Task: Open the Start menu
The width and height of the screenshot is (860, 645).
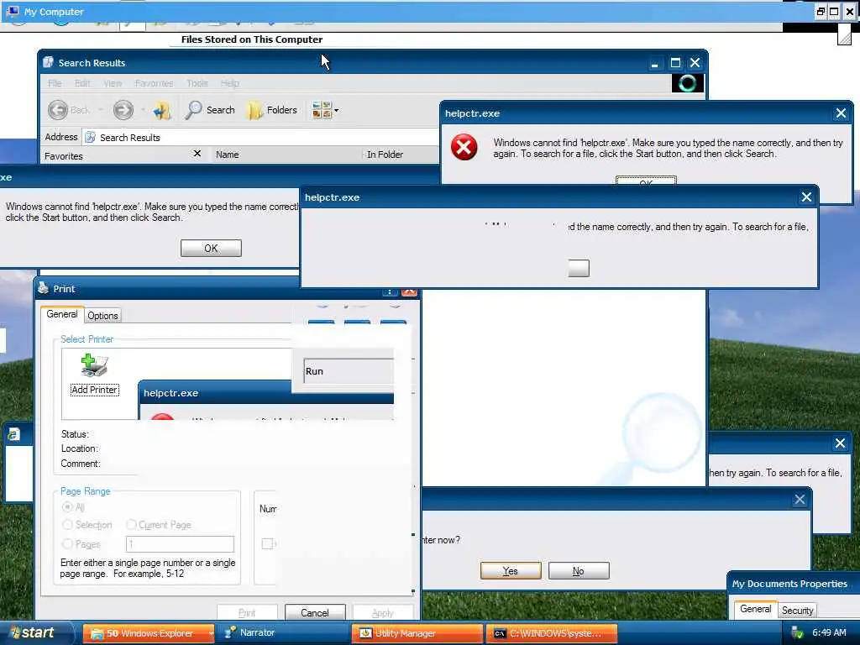Action: pyautogui.click(x=36, y=633)
